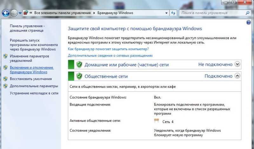Image resolution: width=254 pixels, height=149 pixels.
Task: Click 'Домашние или рабочие (частные) сети' header
Action: click(126, 65)
